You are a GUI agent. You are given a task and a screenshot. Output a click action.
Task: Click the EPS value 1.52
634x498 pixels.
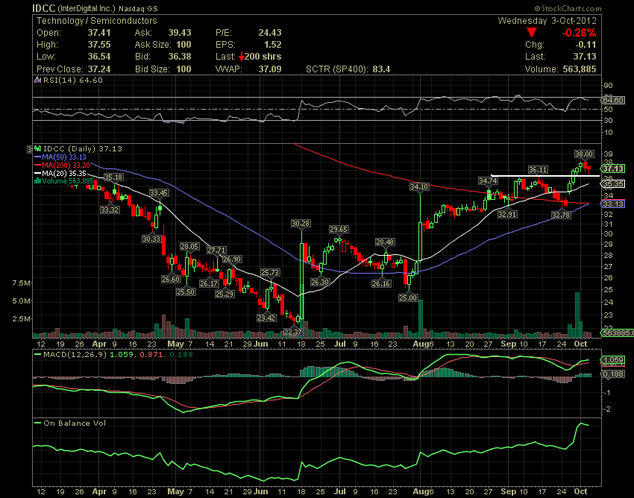point(273,45)
